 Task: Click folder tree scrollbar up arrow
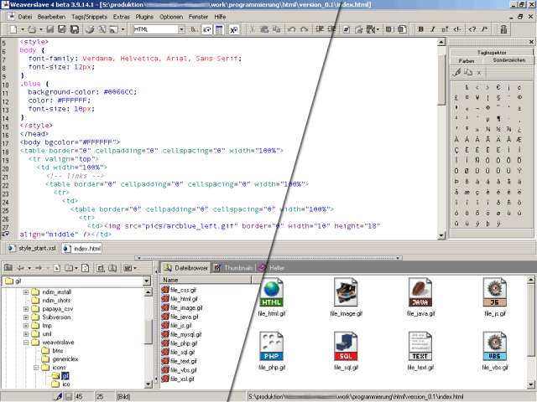148,292
